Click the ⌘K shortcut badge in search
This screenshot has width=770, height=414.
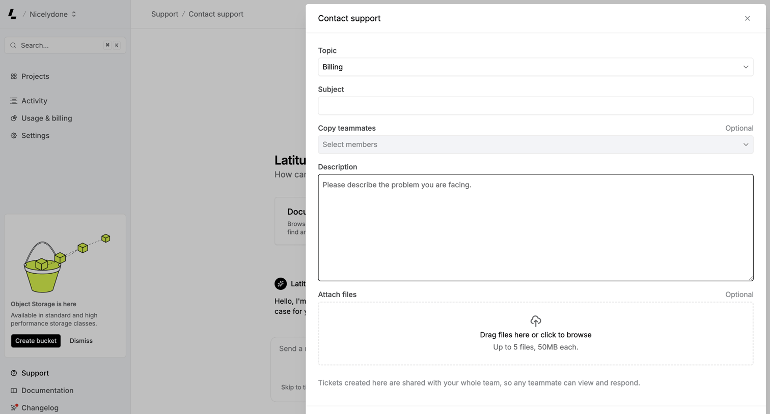(x=112, y=45)
